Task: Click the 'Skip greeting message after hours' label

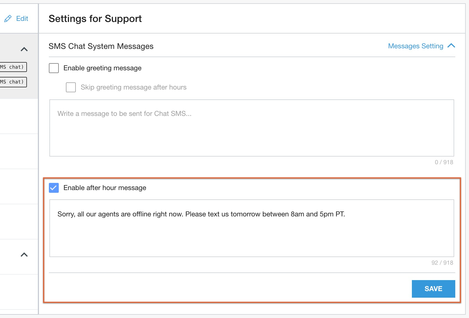Action: (133, 87)
